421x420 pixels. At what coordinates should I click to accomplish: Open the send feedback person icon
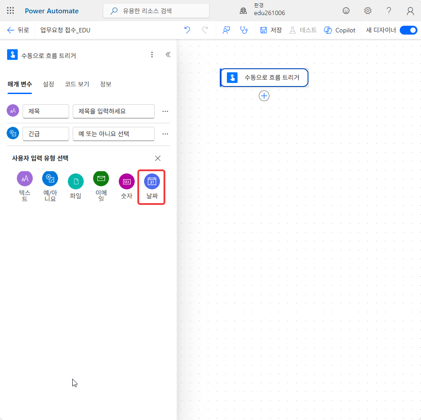pyautogui.click(x=226, y=30)
